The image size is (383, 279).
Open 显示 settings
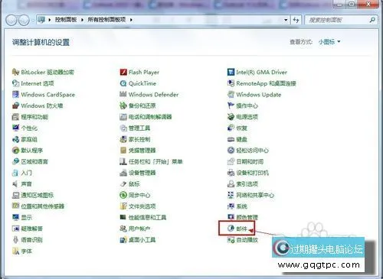(22, 217)
